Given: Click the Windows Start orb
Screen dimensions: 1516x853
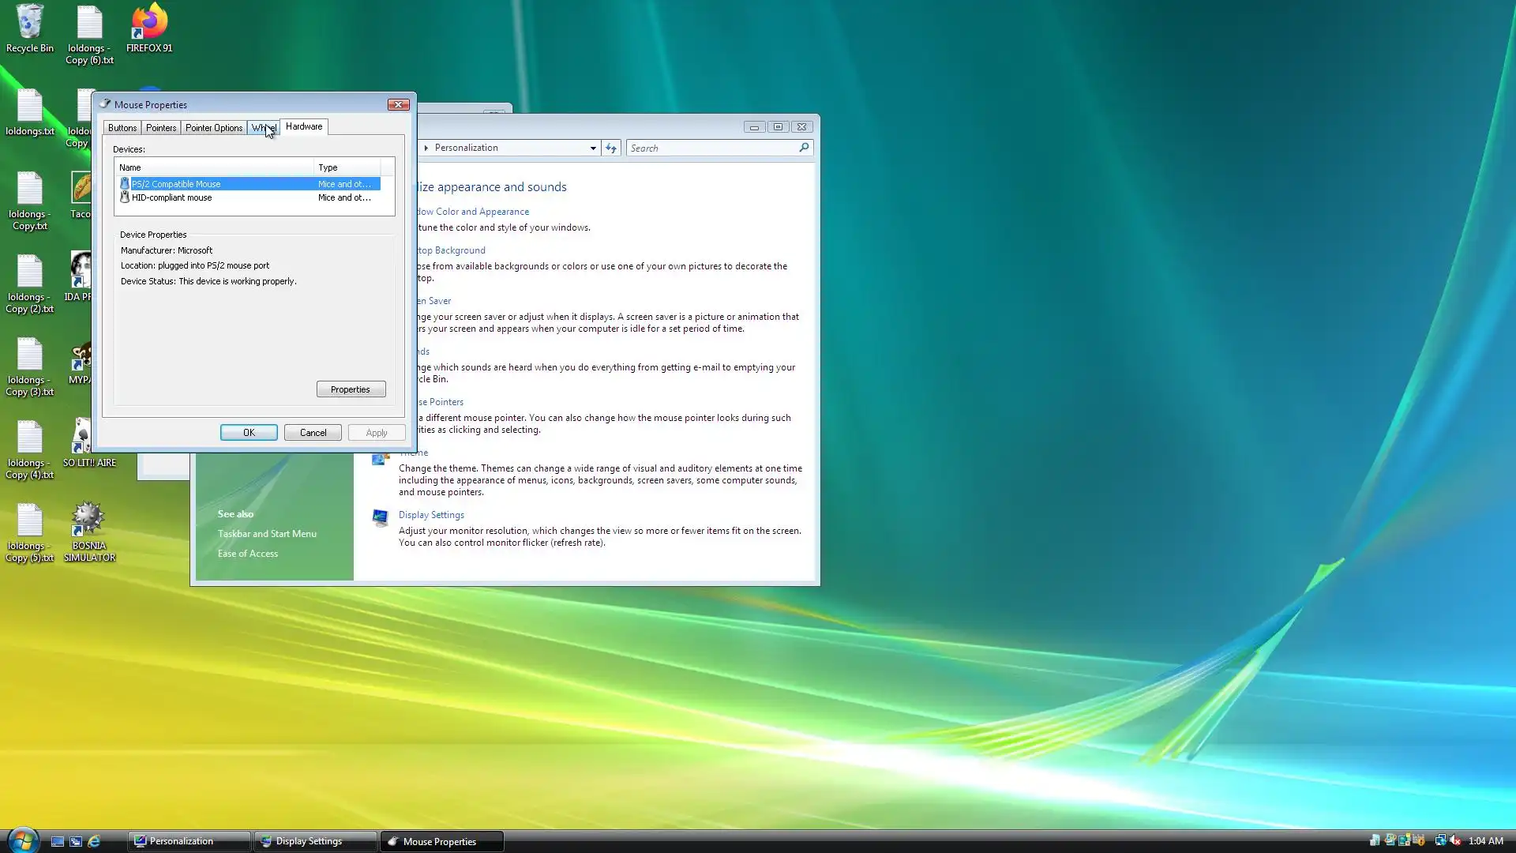Looking at the screenshot, I should pyautogui.click(x=23, y=840).
